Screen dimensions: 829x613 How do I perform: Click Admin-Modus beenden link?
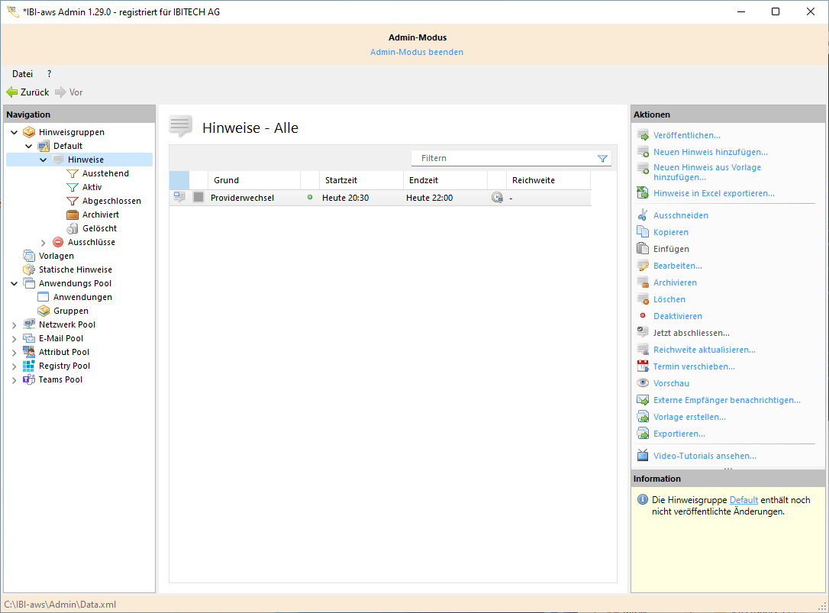[x=416, y=52]
